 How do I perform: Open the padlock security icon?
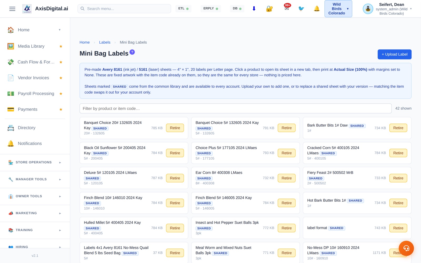point(269,9)
